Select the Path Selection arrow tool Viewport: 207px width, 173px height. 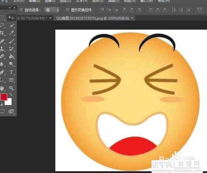click(2, 80)
